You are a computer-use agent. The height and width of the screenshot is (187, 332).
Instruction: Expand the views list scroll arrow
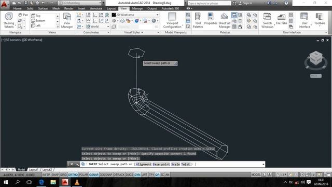(x=58, y=26)
